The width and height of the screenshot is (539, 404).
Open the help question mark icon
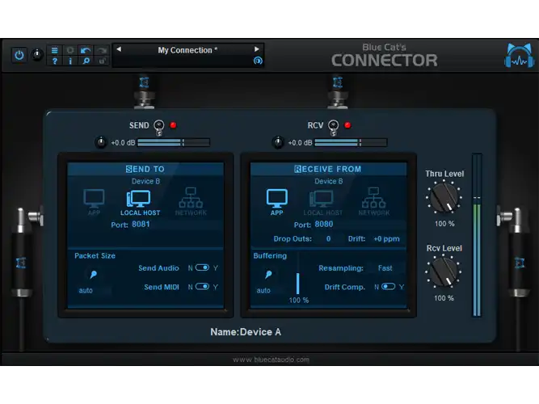click(55, 61)
